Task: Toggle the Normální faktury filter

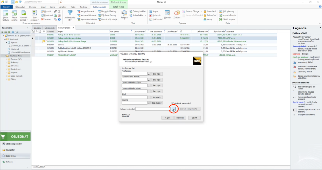Action: [x=107, y=12]
